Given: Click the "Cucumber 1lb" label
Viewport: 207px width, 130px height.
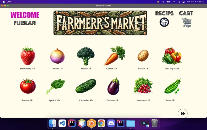Looking at the screenshot, I should point(86,100).
